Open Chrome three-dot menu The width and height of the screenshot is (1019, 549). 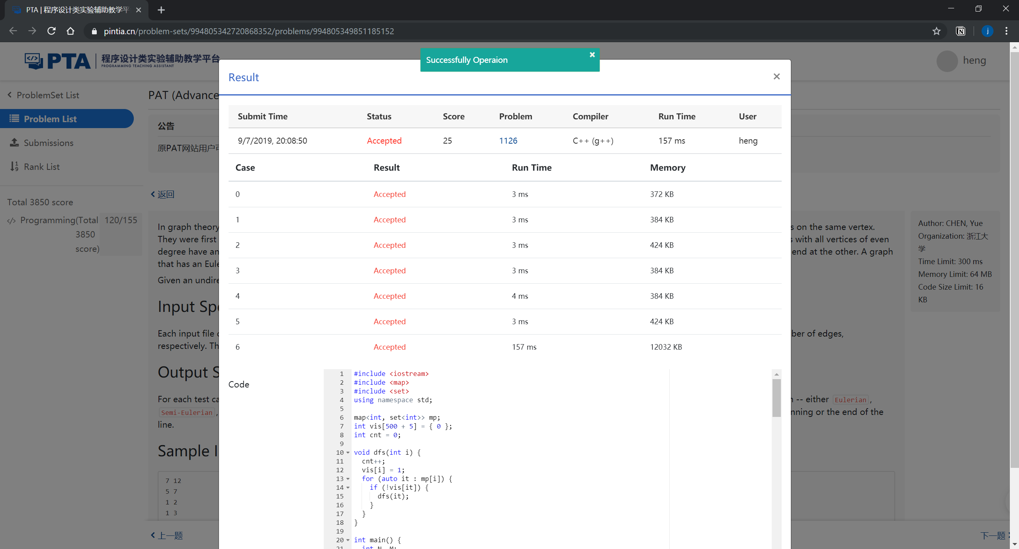(x=1006, y=31)
